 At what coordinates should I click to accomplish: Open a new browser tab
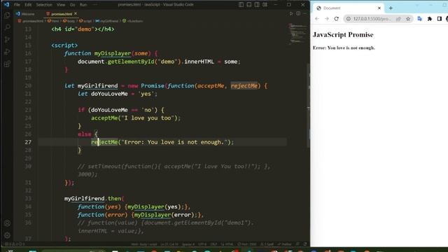click(391, 8)
